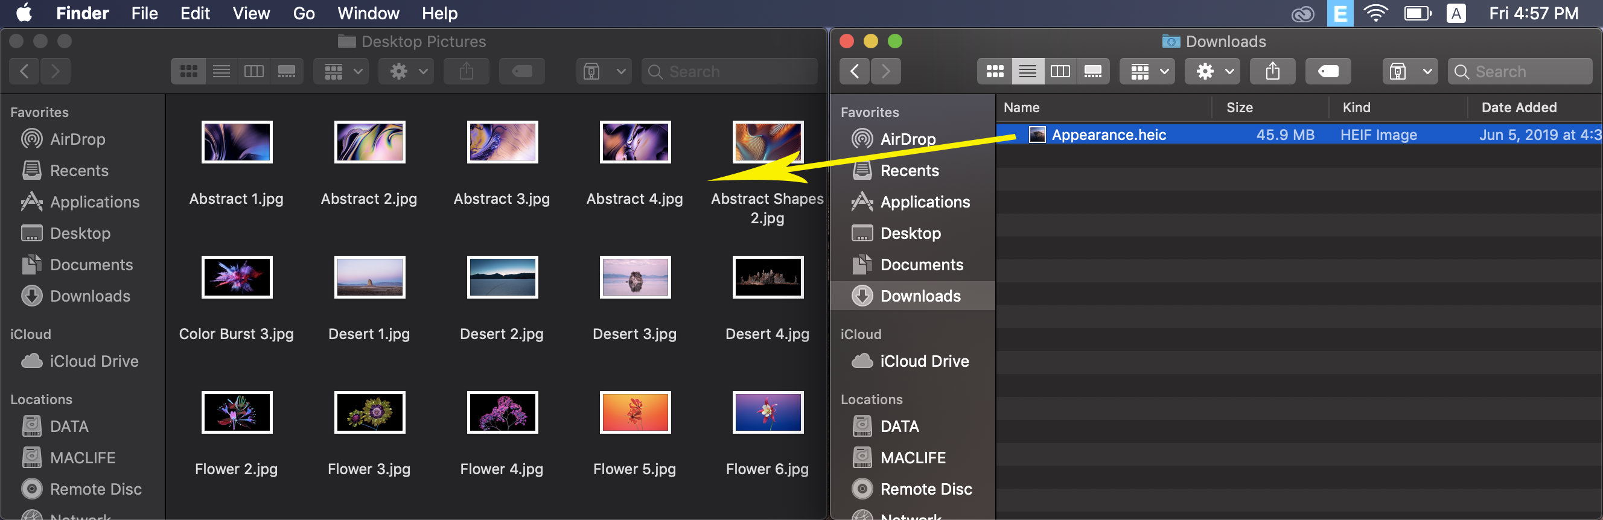Screen dimensions: 1603x520
Task: Select AirDrop in Downloads window sidebar
Action: 913,139
